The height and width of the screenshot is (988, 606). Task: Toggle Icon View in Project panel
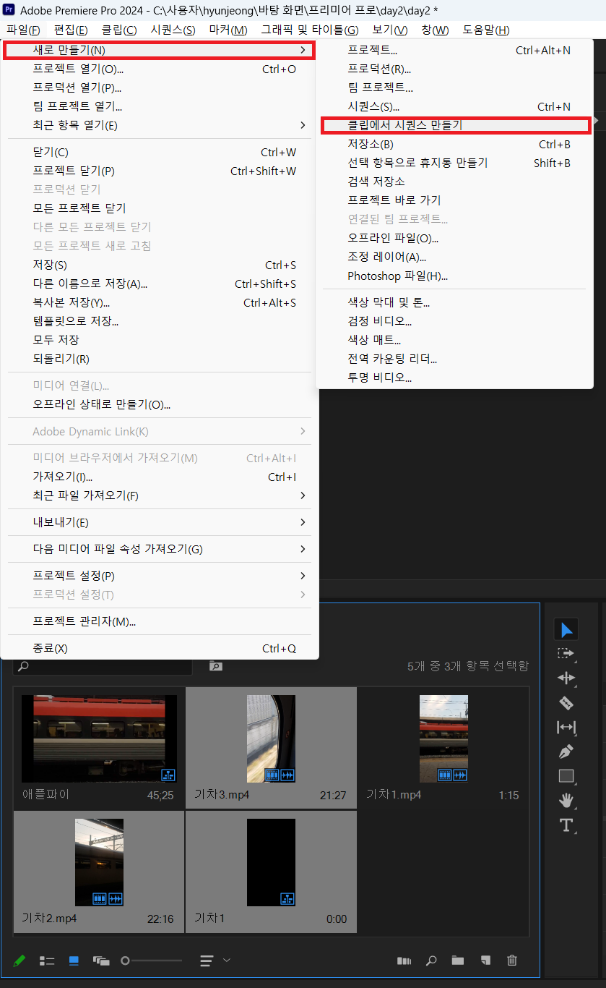pyautogui.click(x=73, y=961)
